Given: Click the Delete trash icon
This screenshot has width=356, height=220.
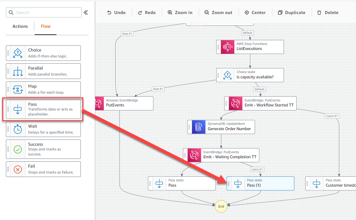Looking at the screenshot, I should pyautogui.click(x=319, y=12).
